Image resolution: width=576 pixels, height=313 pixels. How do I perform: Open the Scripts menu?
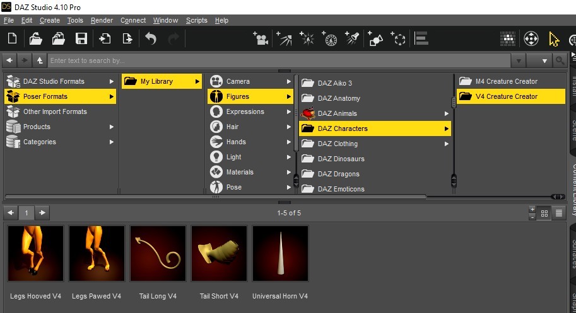[197, 21]
